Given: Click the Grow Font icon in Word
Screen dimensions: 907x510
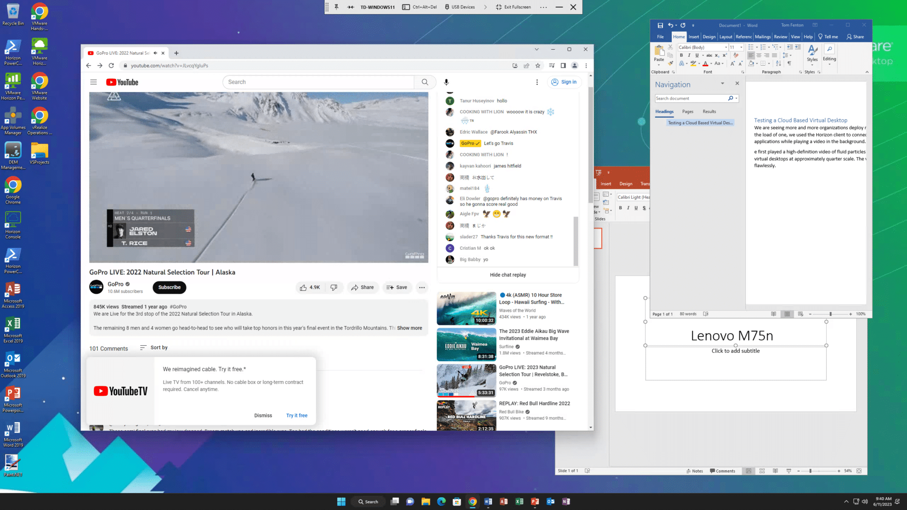Looking at the screenshot, I should 733,63.
